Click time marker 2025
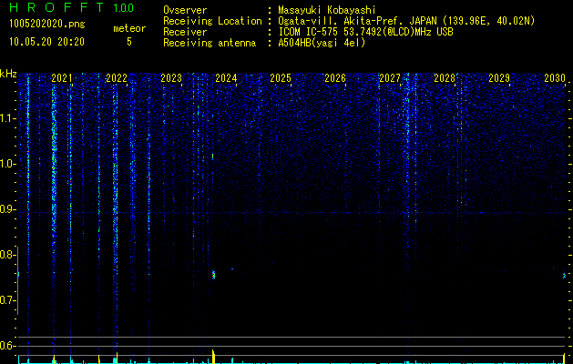The height and width of the screenshot is (364, 573). coord(281,78)
